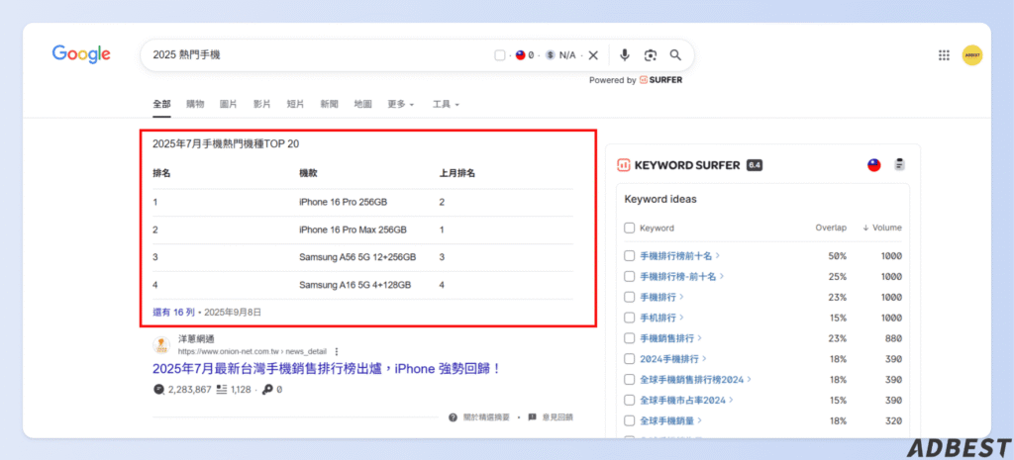1014x460 pixels.
Task: Click the 關於精選摘要 help link
Action: pyautogui.click(x=480, y=417)
